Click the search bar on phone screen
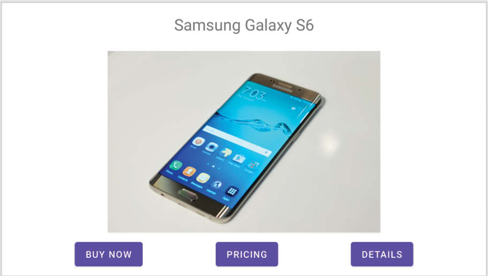The width and height of the screenshot is (488, 276). pyautogui.click(x=237, y=140)
